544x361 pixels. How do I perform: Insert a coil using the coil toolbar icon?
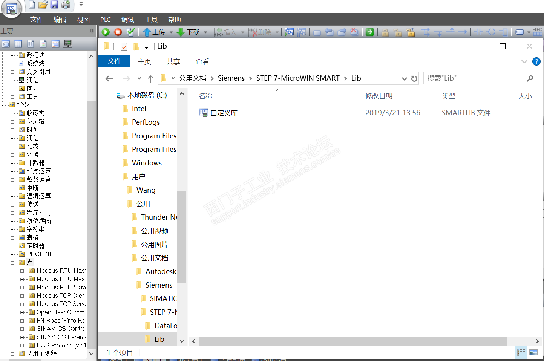pyautogui.click(x=491, y=32)
